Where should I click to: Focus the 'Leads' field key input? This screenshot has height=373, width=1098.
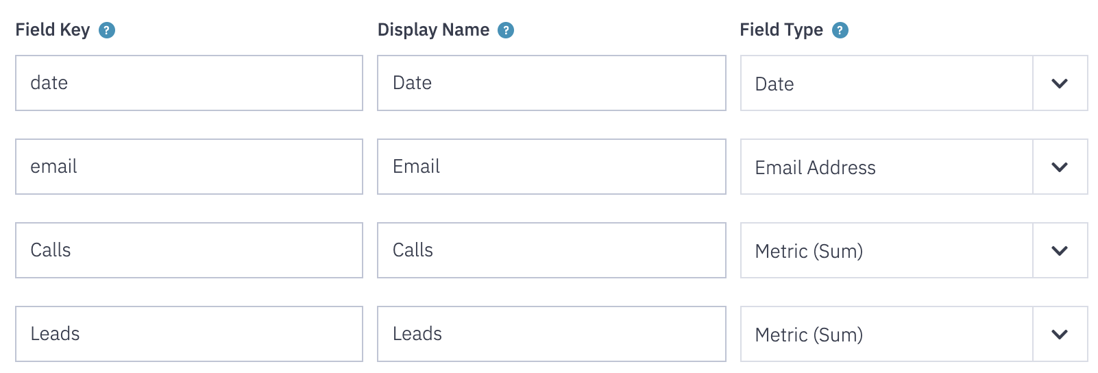click(x=189, y=334)
